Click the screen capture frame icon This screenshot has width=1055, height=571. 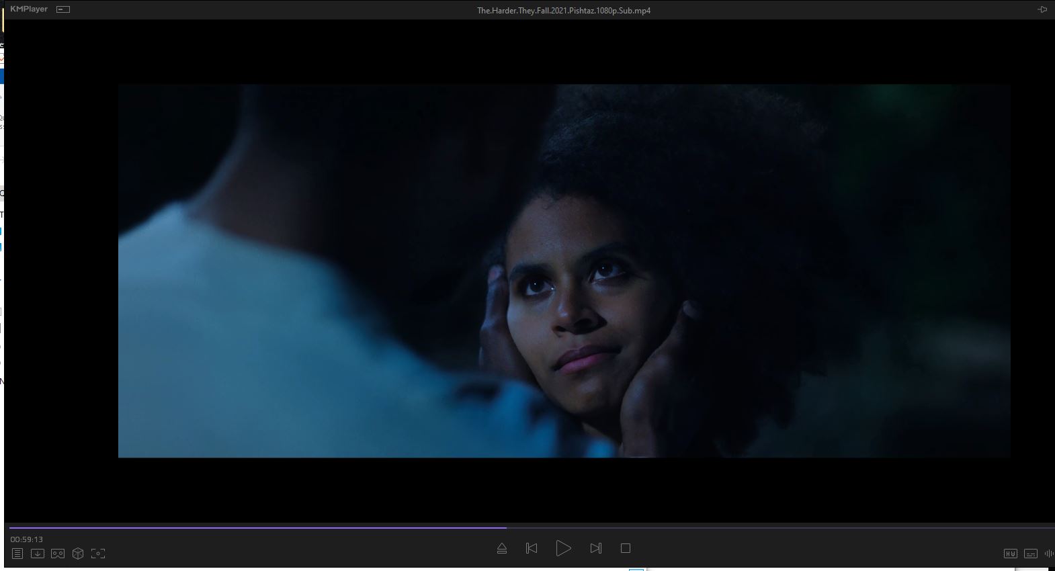pyautogui.click(x=98, y=554)
